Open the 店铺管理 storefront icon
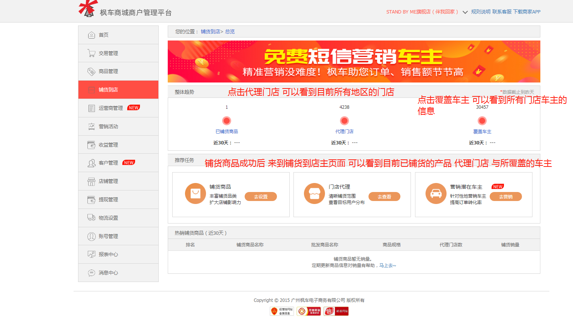This screenshot has height=327, width=573. 91,181
